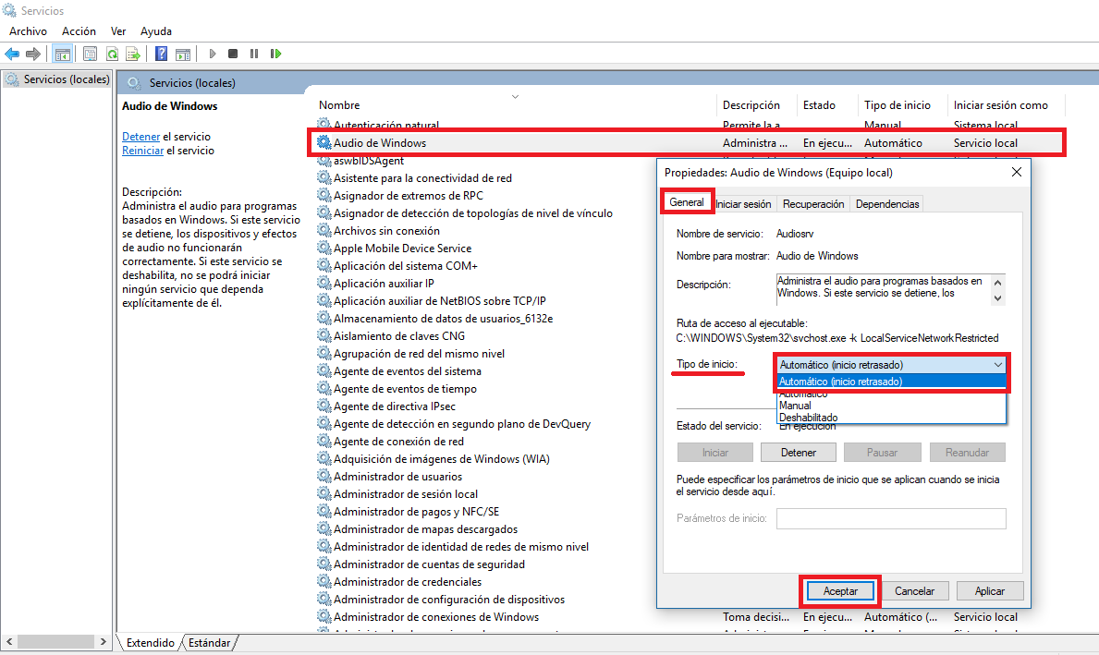Close the Propiedades dialog

(1017, 173)
